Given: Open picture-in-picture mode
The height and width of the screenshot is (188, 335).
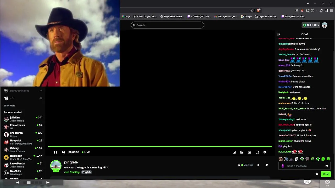Looking at the screenshot, I should tap(234, 152).
